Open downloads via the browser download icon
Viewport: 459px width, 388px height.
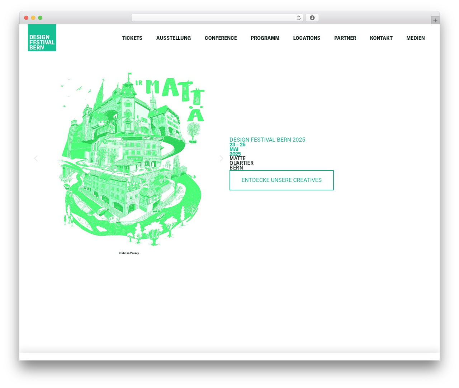tap(312, 18)
